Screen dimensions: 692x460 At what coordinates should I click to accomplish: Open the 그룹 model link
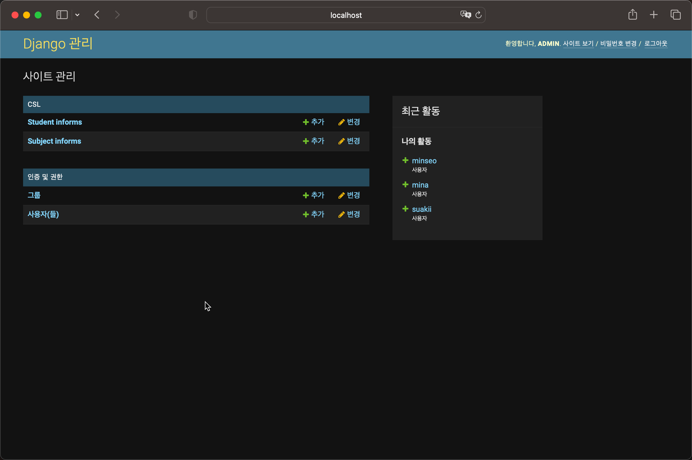34,195
